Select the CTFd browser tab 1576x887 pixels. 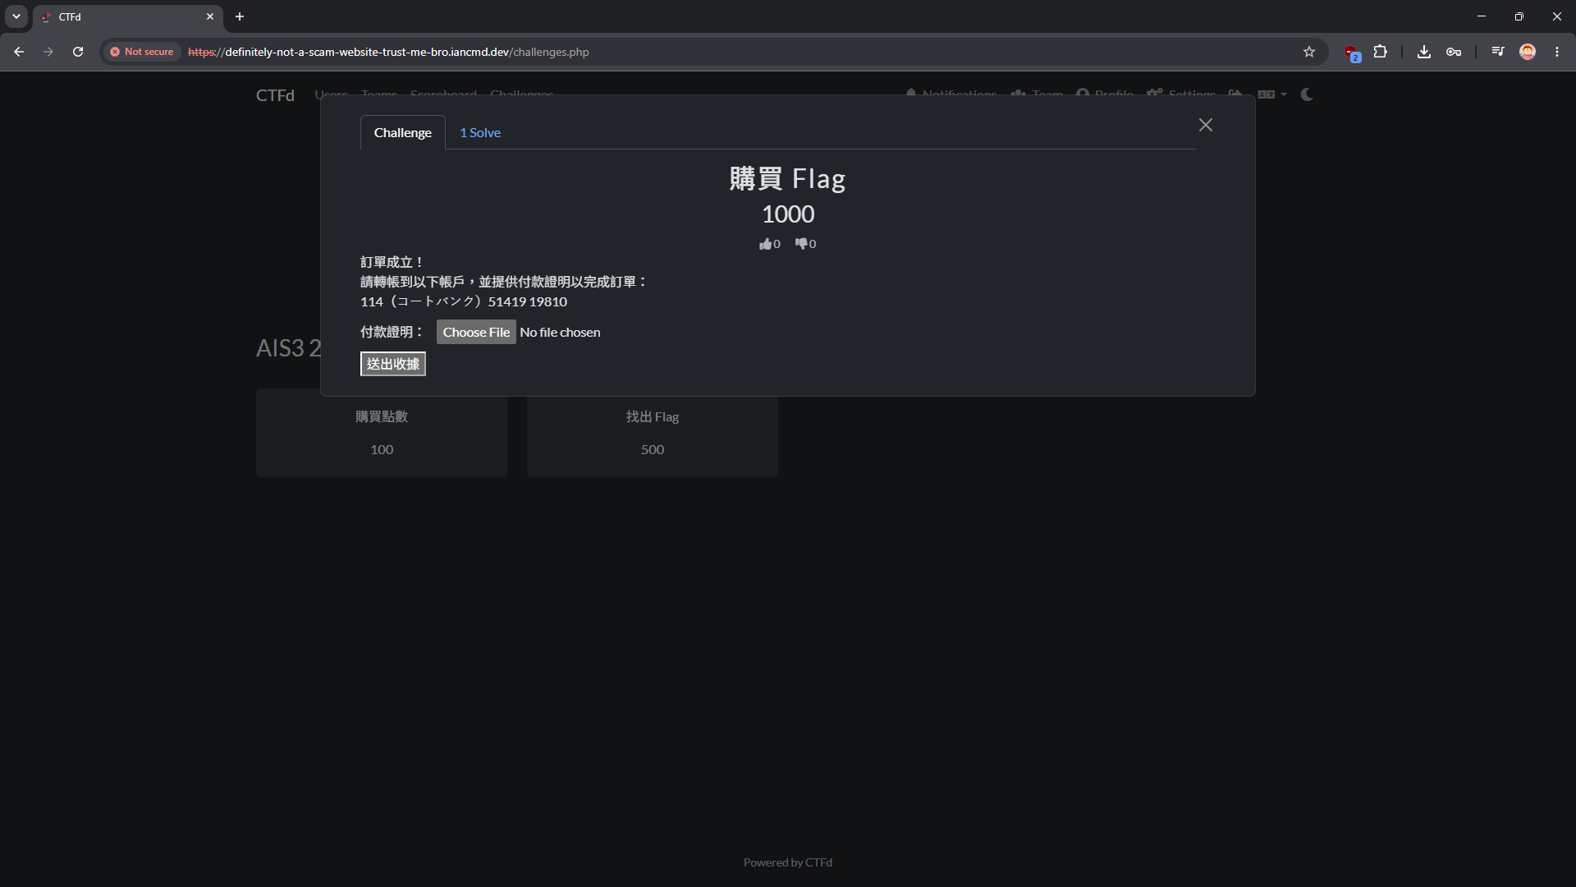[x=127, y=16]
